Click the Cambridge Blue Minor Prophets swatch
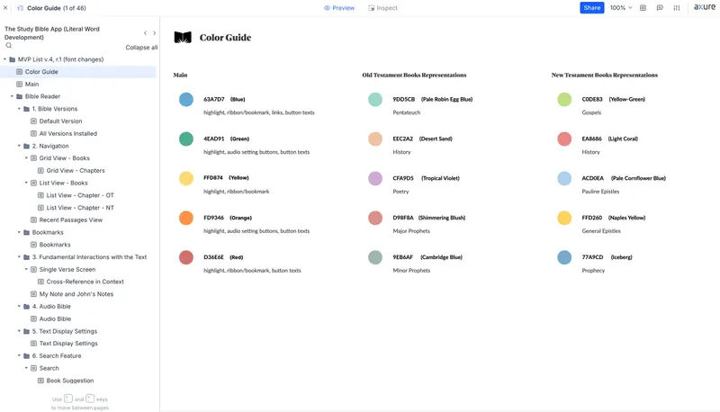The image size is (720, 412). (375, 257)
